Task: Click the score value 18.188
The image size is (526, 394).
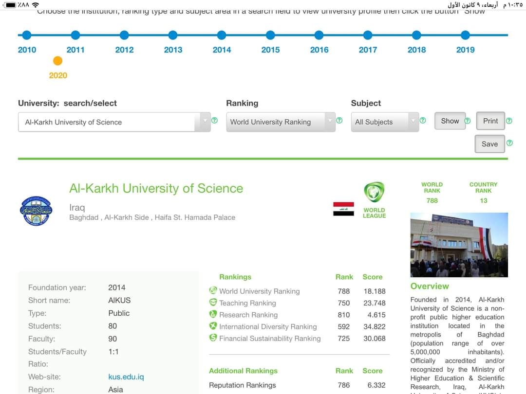Action: click(x=375, y=291)
